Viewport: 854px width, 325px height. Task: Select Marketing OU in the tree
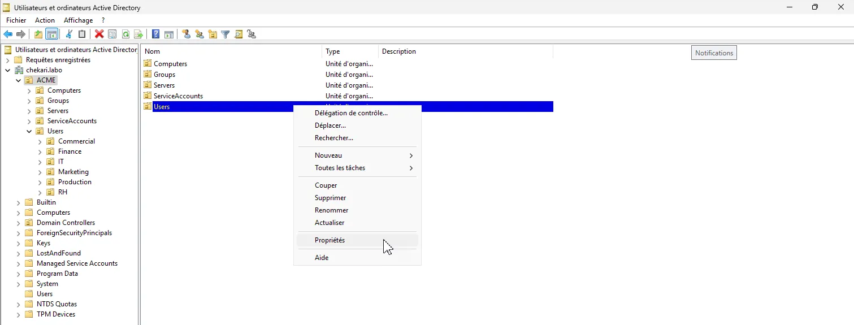73,172
